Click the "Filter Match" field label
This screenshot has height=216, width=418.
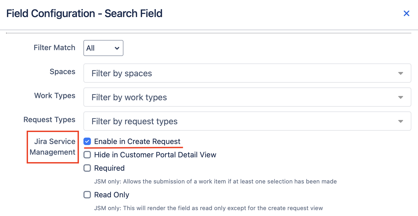54,47
